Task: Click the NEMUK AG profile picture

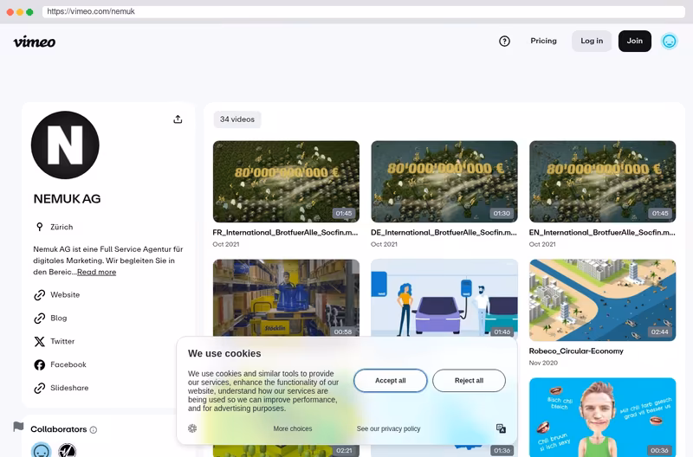Action: tap(65, 145)
